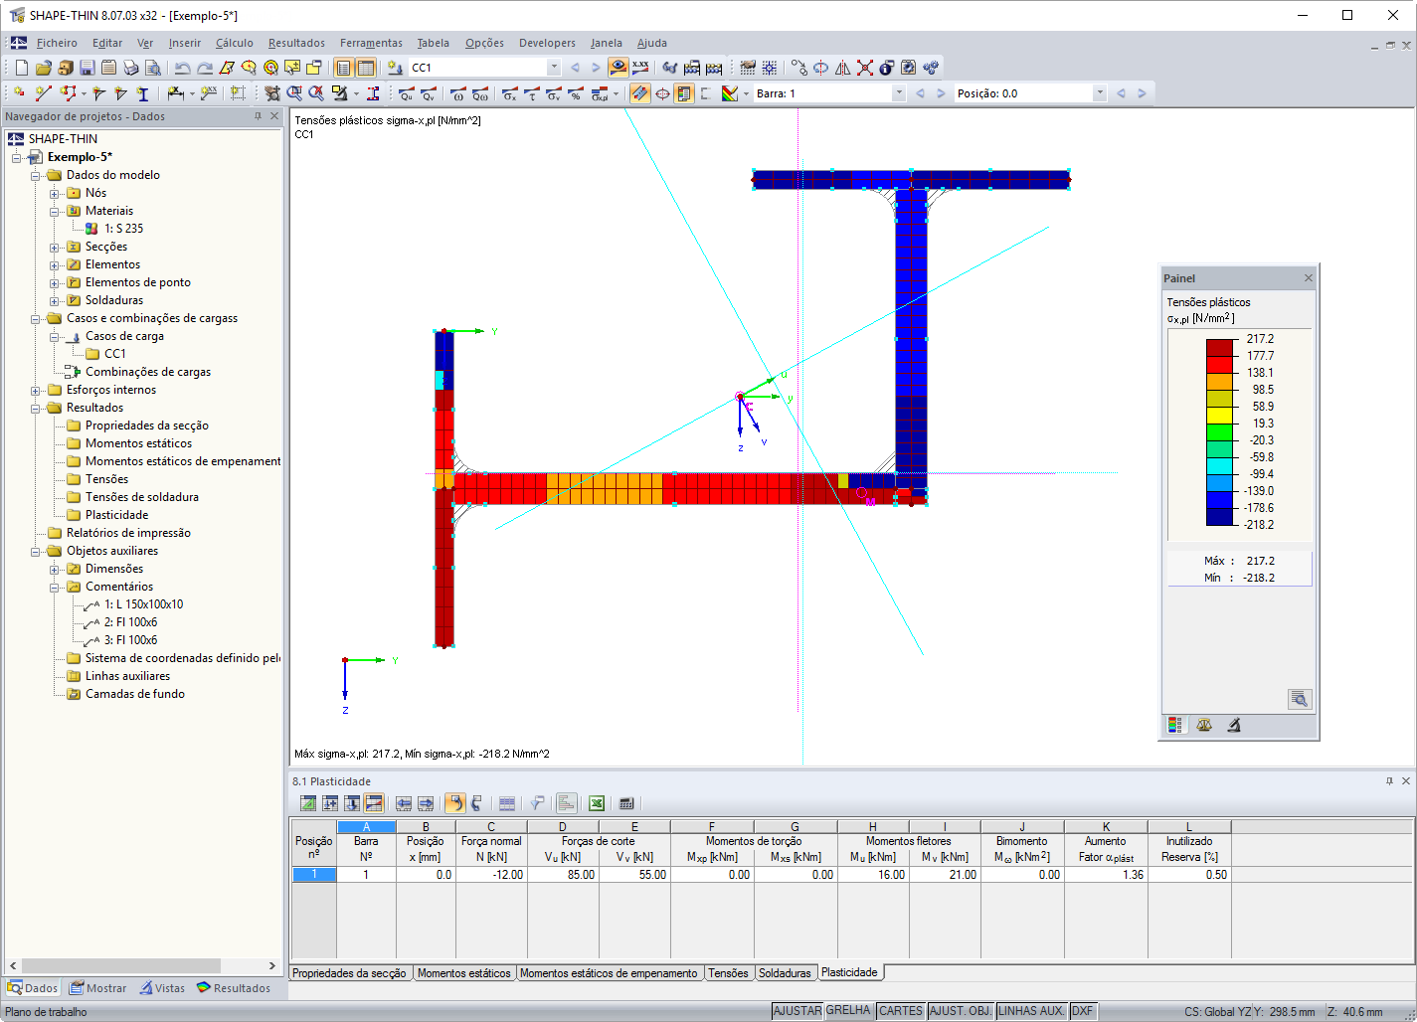Screen dimensions: 1417x1022
Task: Click the show results eye icon
Action: pyautogui.click(x=619, y=68)
